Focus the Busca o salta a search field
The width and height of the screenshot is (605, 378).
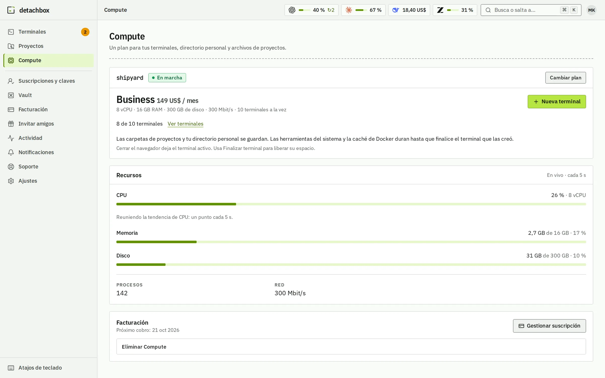[x=531, y=10]
